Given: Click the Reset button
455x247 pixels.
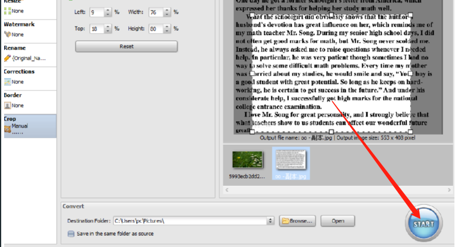Looking at the screenshot, I should point(126,47).
